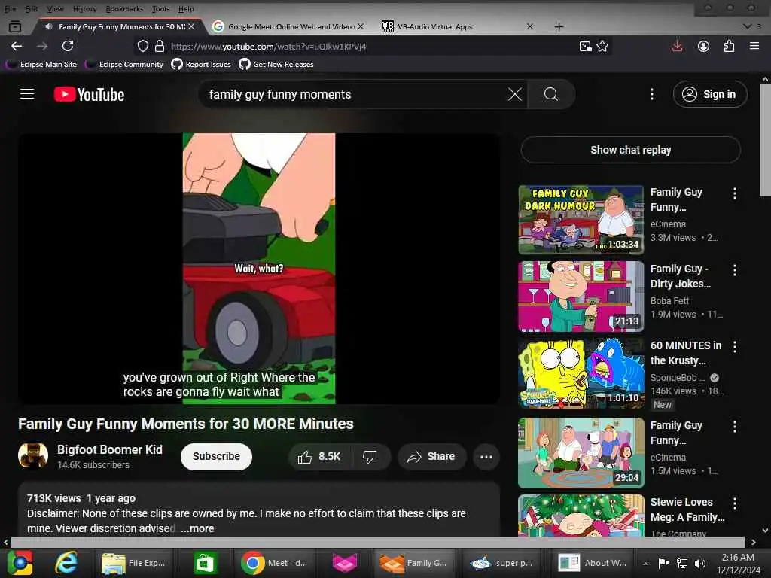This screenshot has width=771, height=578.
Task: Like the video with 8.5K thumbs-up
Action: point(319,457)
